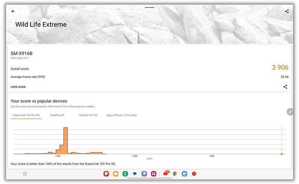Viewport: 299px width, 184px height.
Task: Tap the overall score value 3 906
Action: tap(280, 67)
